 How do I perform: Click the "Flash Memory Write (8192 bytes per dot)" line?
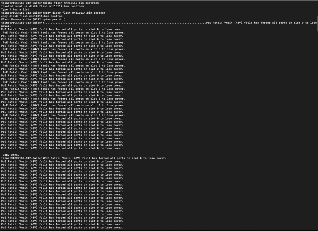(33, 19)
